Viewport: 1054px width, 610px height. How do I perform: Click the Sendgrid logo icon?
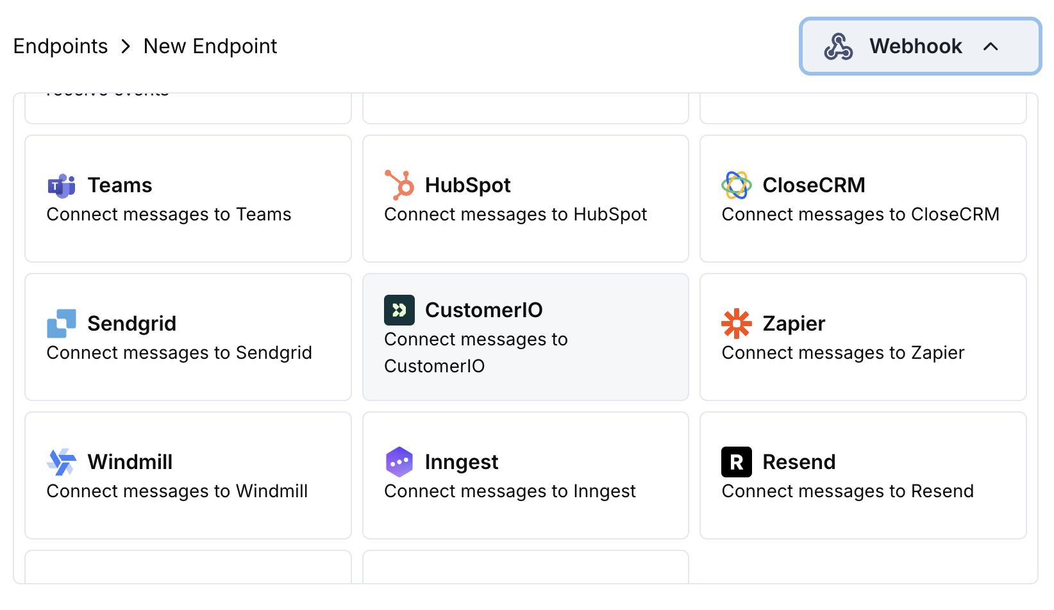pos(62,324)
